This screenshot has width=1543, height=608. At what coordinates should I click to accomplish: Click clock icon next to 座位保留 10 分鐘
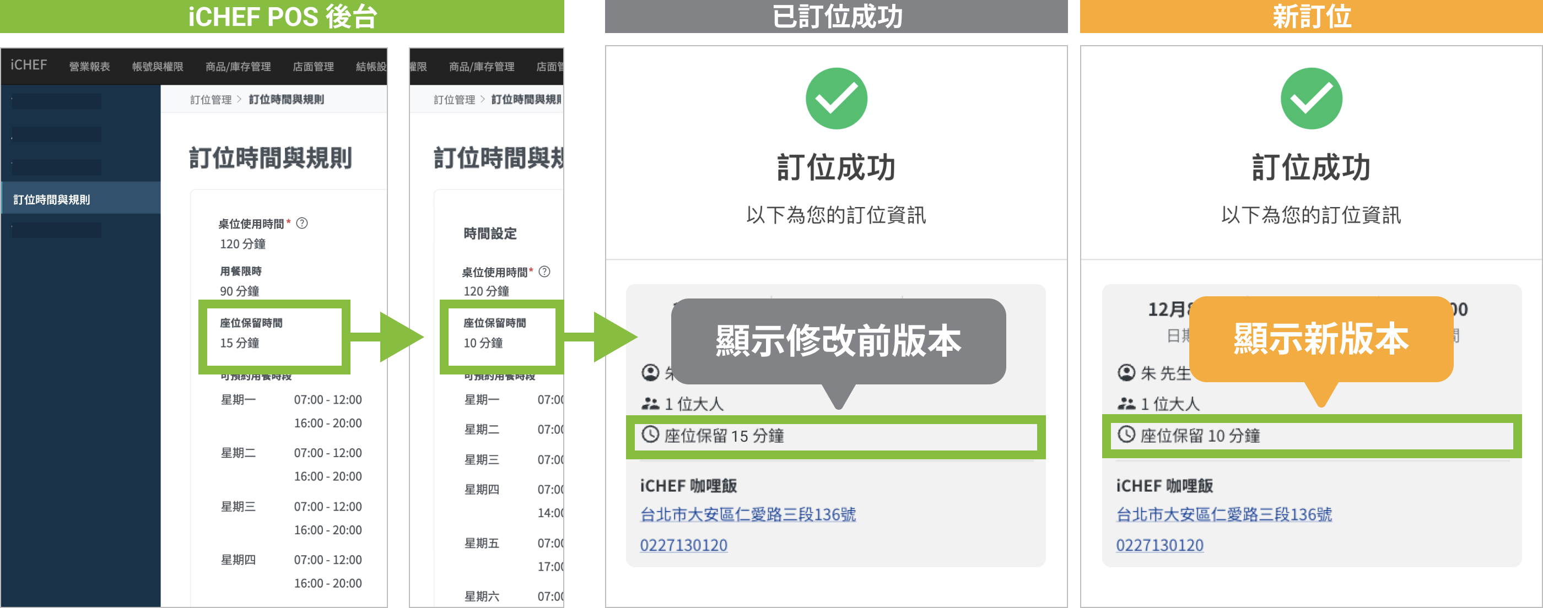1126,435
